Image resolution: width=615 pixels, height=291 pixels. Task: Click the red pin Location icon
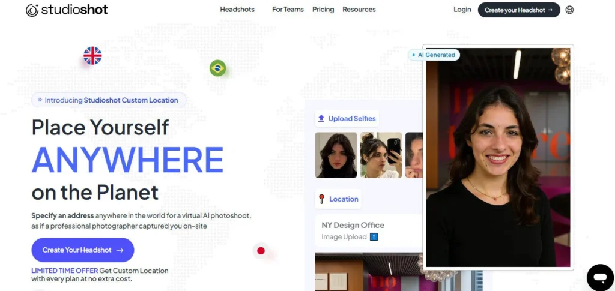[x=322, y=199]
